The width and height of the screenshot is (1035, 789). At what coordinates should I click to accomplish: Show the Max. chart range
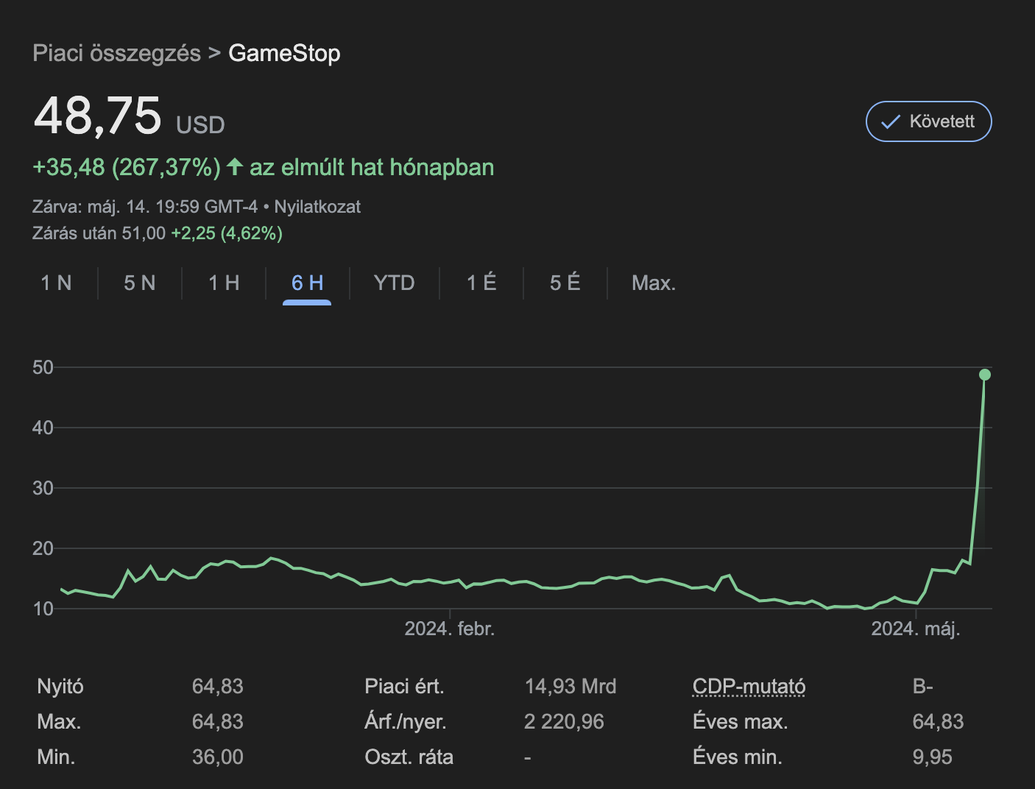pos(654,283)
